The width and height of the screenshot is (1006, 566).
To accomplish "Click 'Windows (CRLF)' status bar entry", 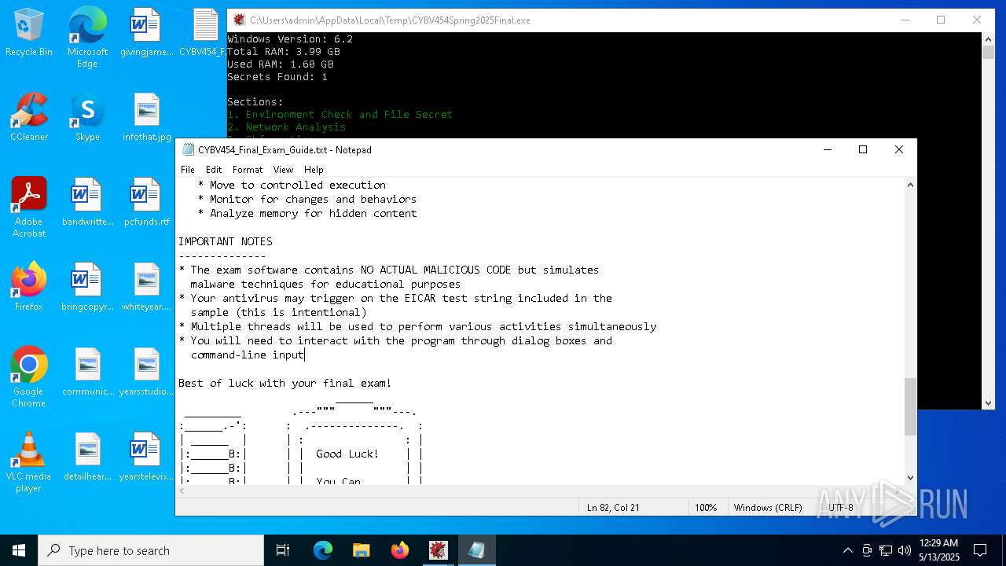I will coord(768,507).
